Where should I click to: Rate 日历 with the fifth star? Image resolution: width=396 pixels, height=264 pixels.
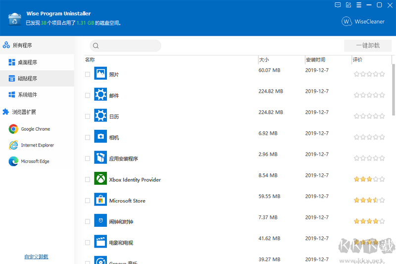[382, 116]
